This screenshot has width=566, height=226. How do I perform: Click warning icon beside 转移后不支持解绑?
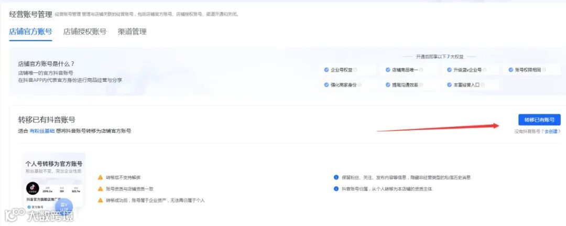tap(100, 177)
